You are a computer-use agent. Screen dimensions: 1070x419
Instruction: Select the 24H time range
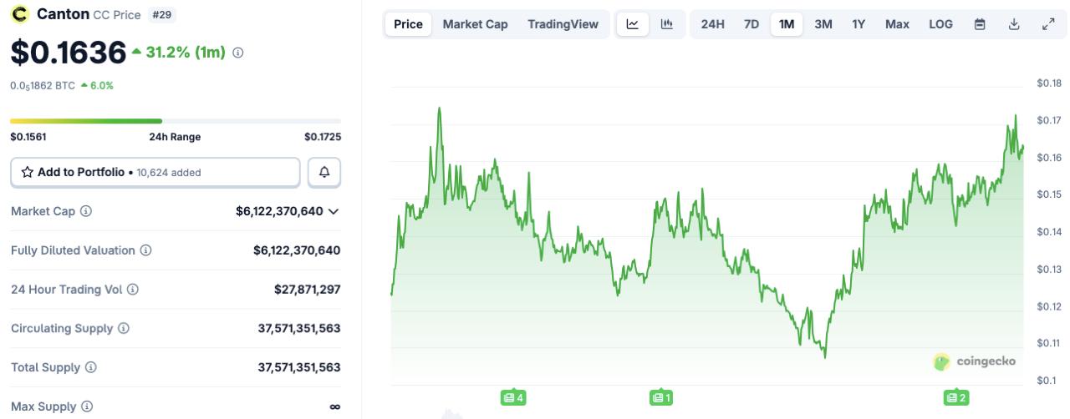(712, 24)
